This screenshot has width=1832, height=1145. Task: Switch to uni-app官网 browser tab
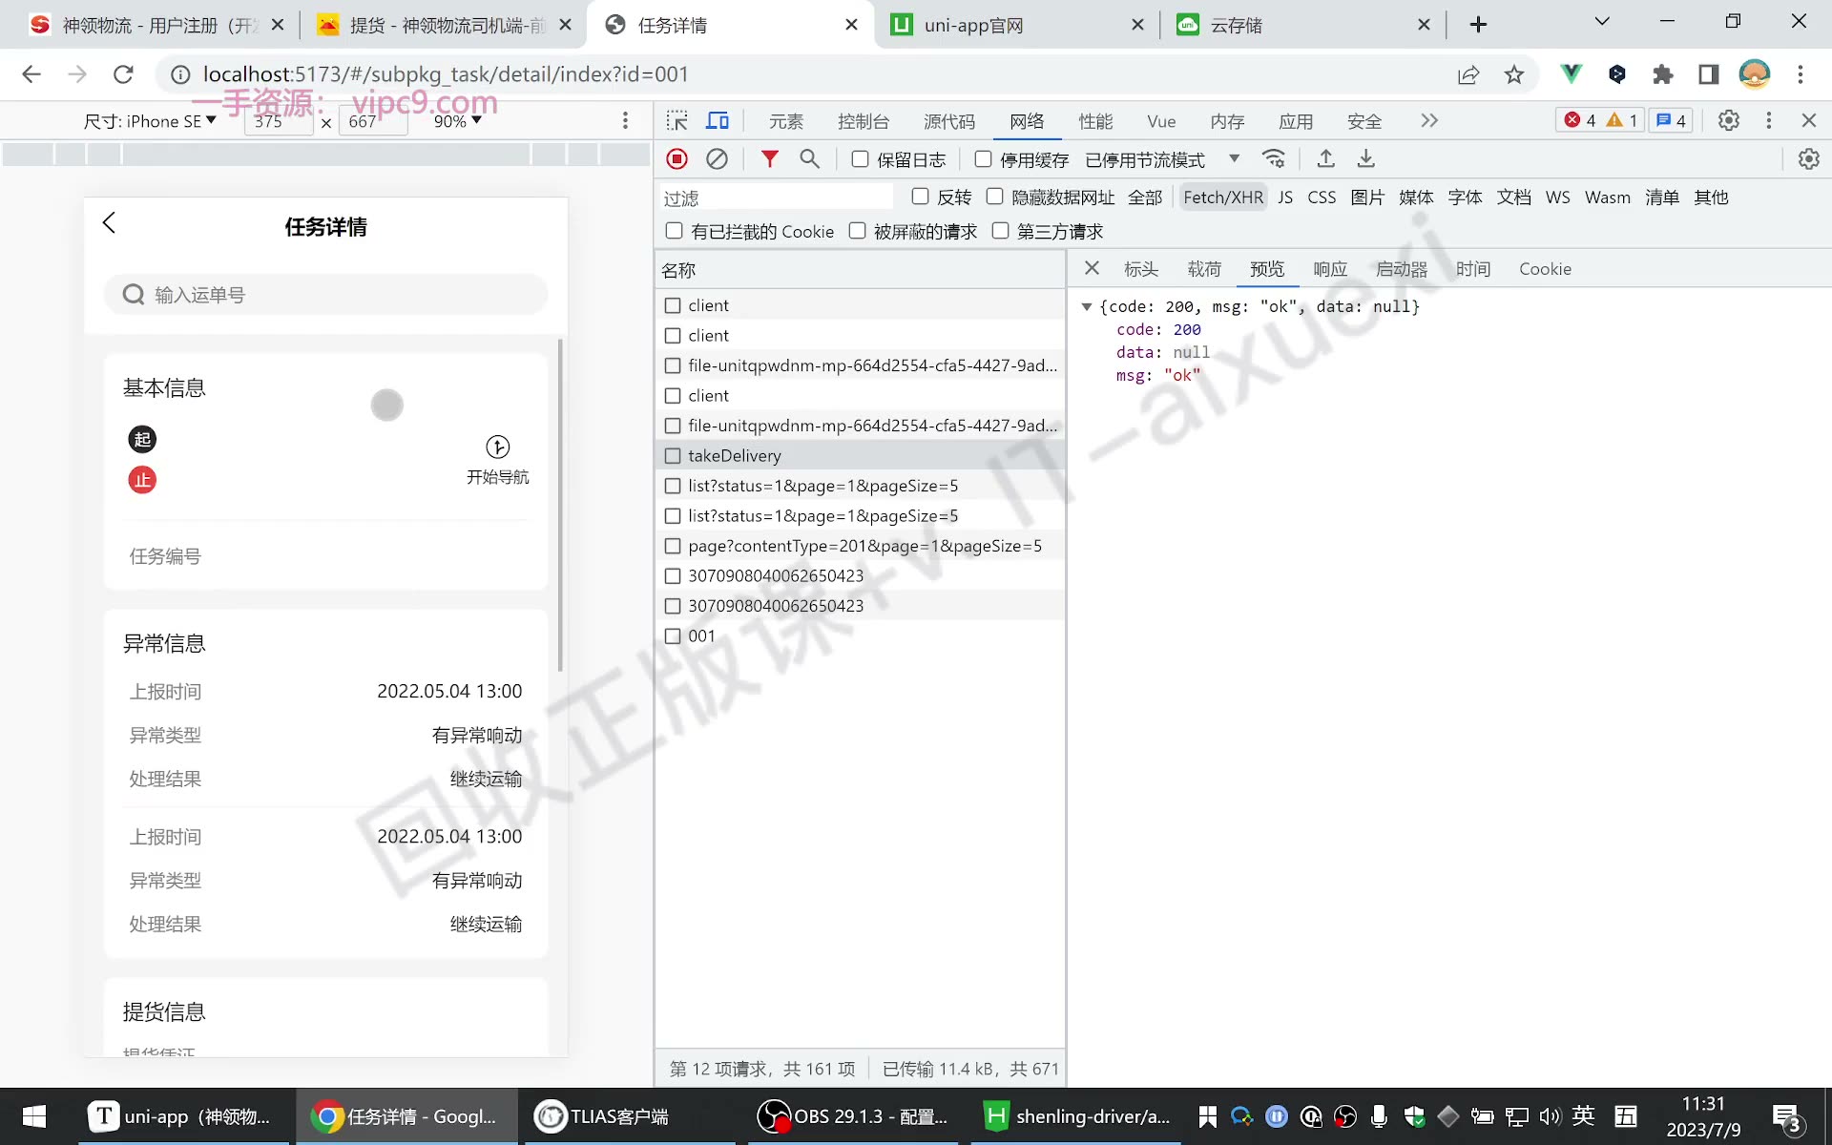(1016, 25)
